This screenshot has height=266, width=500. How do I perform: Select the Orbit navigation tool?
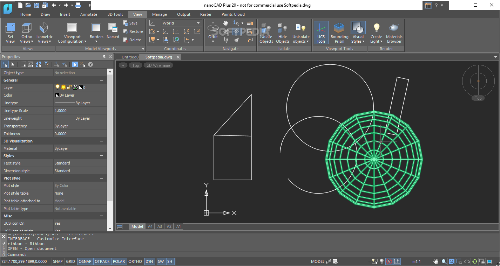click(x=213, y=31)
